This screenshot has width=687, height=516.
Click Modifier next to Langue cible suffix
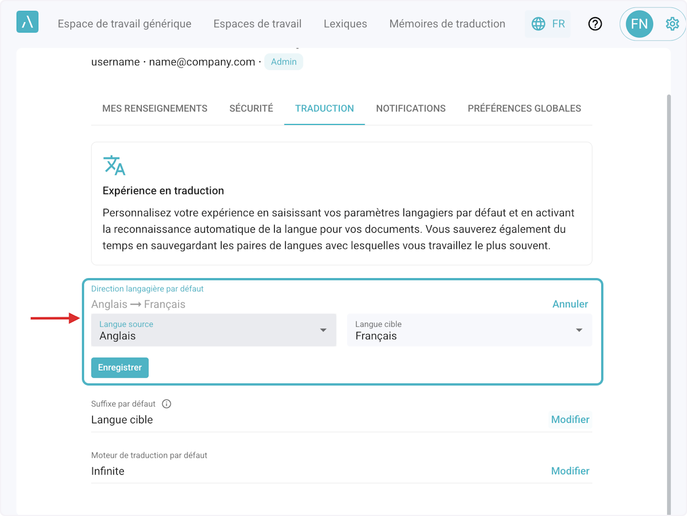click(x=570, y=419)
